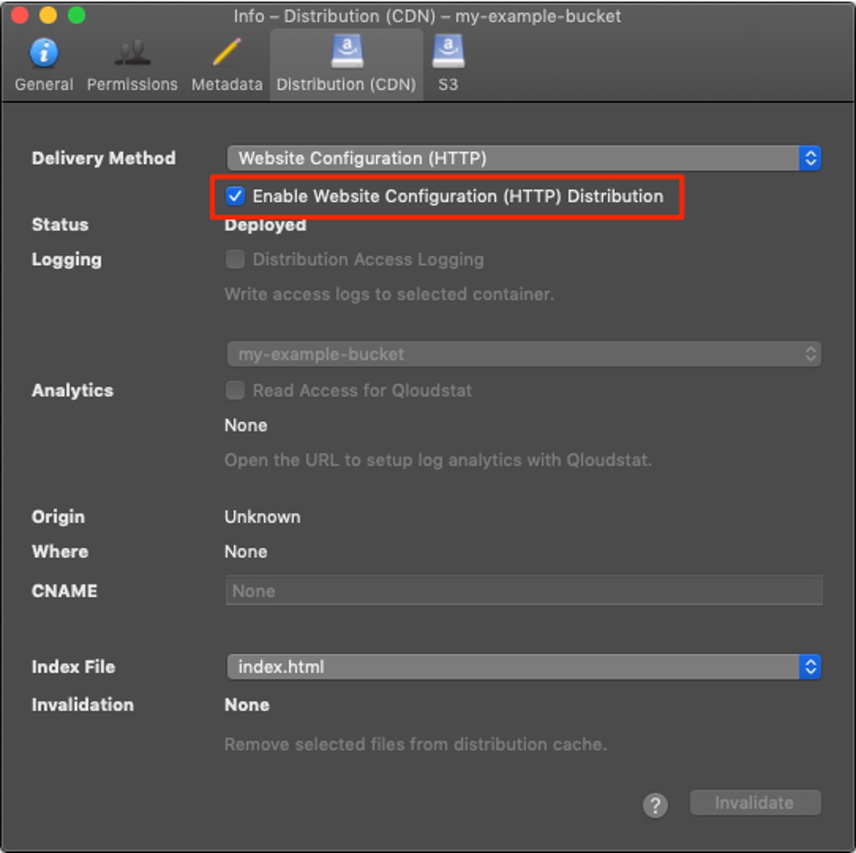Click the green zoom window button
The image size is (856, 853).
76,15
